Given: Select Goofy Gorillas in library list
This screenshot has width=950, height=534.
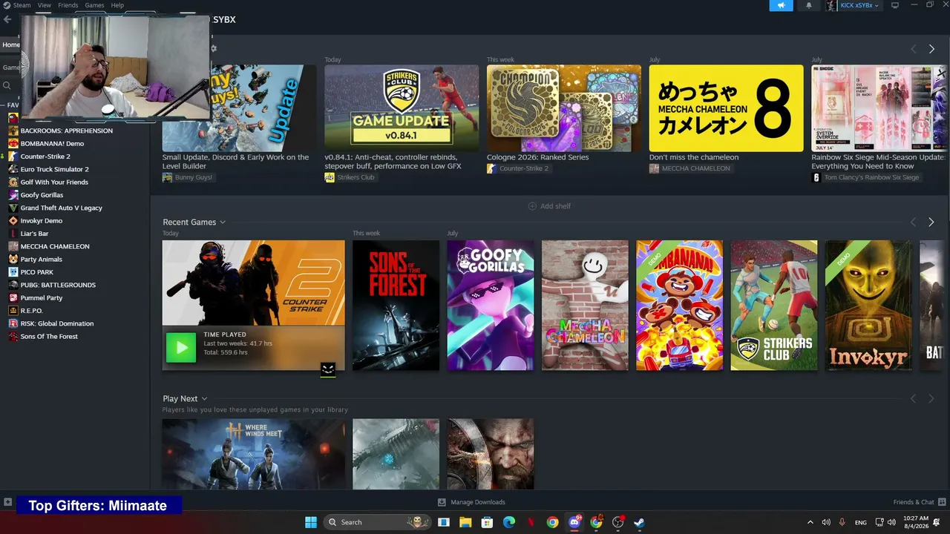Looking at the screenshot, I should point(42,195).
